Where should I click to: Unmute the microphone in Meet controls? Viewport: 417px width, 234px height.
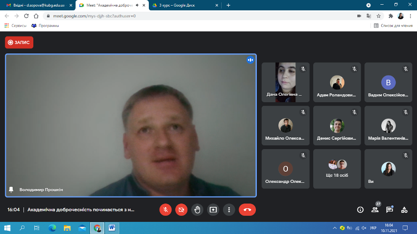coord(165,210)
